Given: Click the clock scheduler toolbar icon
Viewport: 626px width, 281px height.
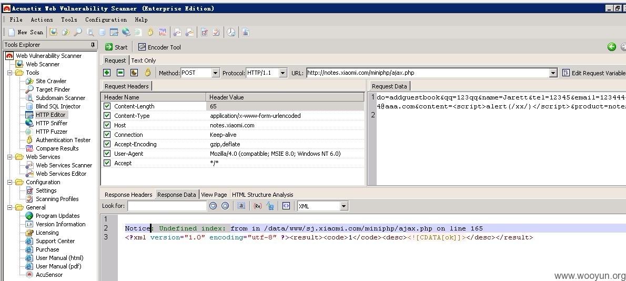Looking at the screenshot, I should [231, 32].
